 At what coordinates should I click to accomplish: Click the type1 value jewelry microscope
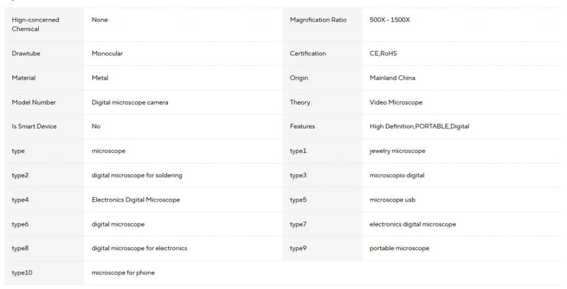397,151
